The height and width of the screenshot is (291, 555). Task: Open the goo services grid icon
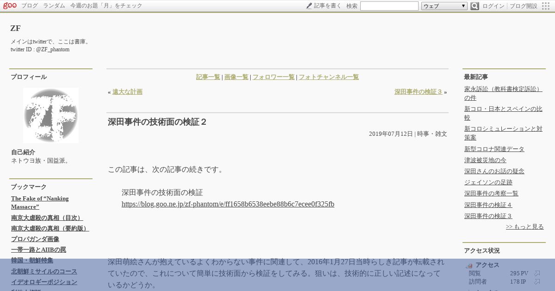(x=546, y=6)
